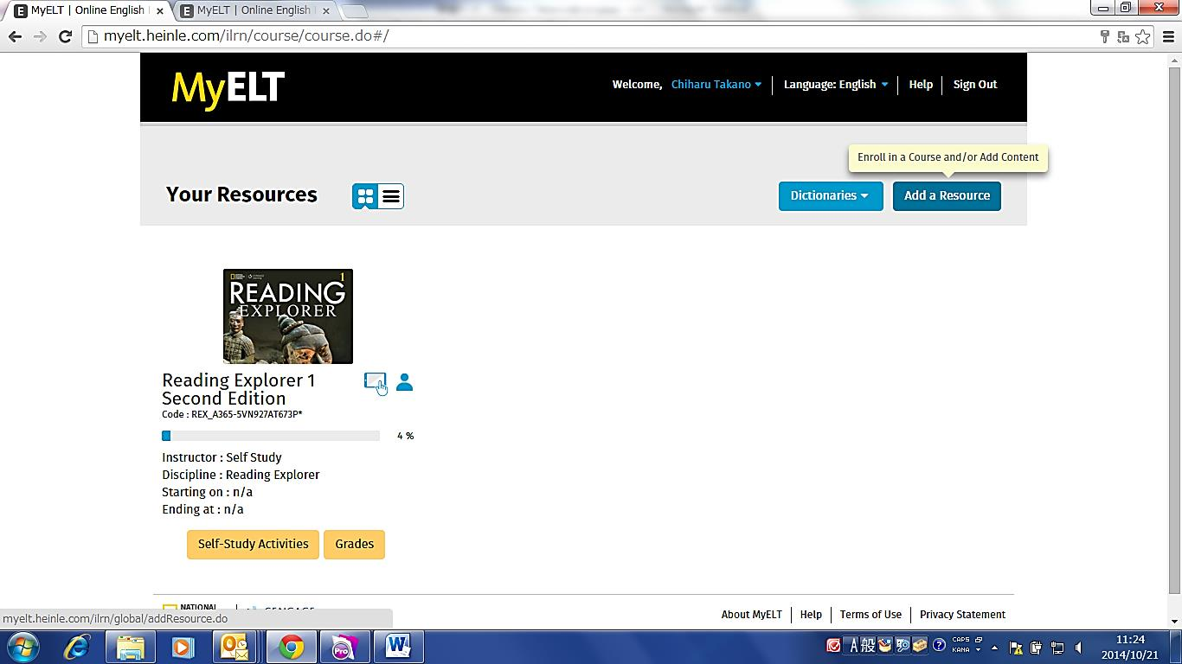
Task: Click the IME help question mark
Action: coord(938,645)
